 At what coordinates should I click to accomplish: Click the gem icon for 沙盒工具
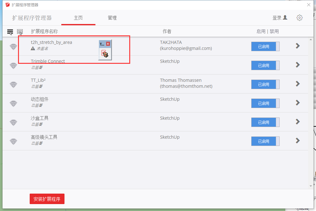[x=14, y=123]
